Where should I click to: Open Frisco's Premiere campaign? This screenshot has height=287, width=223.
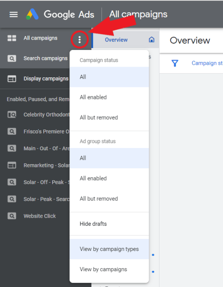point(46,132)
